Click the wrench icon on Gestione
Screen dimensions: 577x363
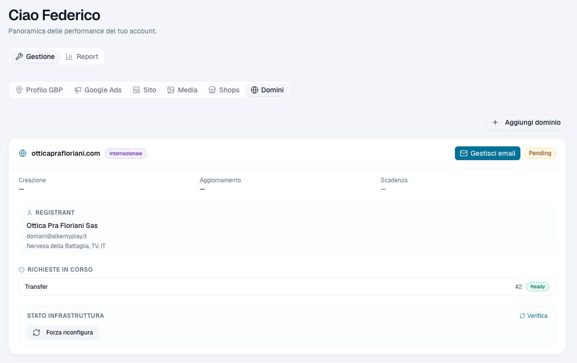tap(19, 56)
